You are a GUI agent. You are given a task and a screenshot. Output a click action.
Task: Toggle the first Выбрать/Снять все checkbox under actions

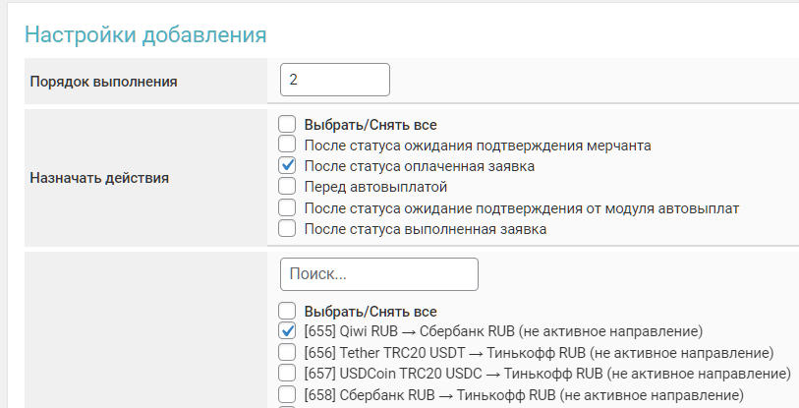287,125
